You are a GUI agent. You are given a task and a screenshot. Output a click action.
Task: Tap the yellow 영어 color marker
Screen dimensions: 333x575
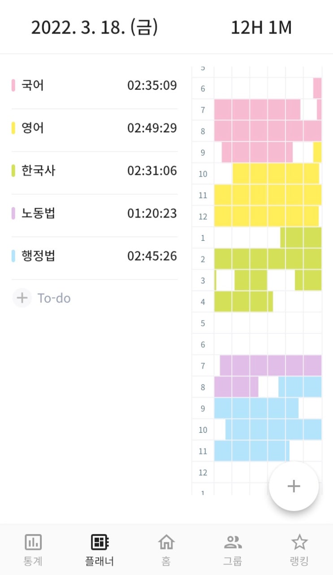coord(13,128)
